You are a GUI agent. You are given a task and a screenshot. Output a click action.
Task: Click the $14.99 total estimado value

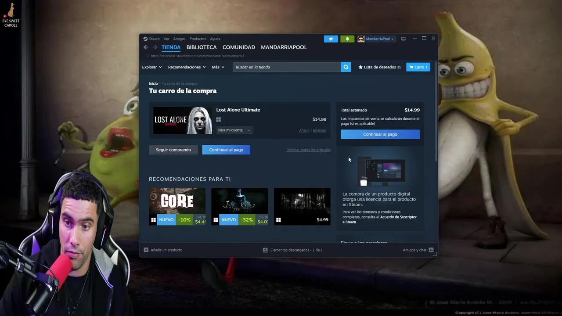tap(412, 110)
